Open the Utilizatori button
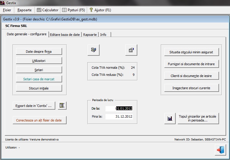The width and height of the screenshot is (230, 160). point(39,61)
